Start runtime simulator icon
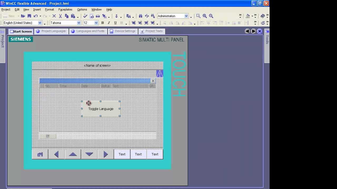 (91, 16)
